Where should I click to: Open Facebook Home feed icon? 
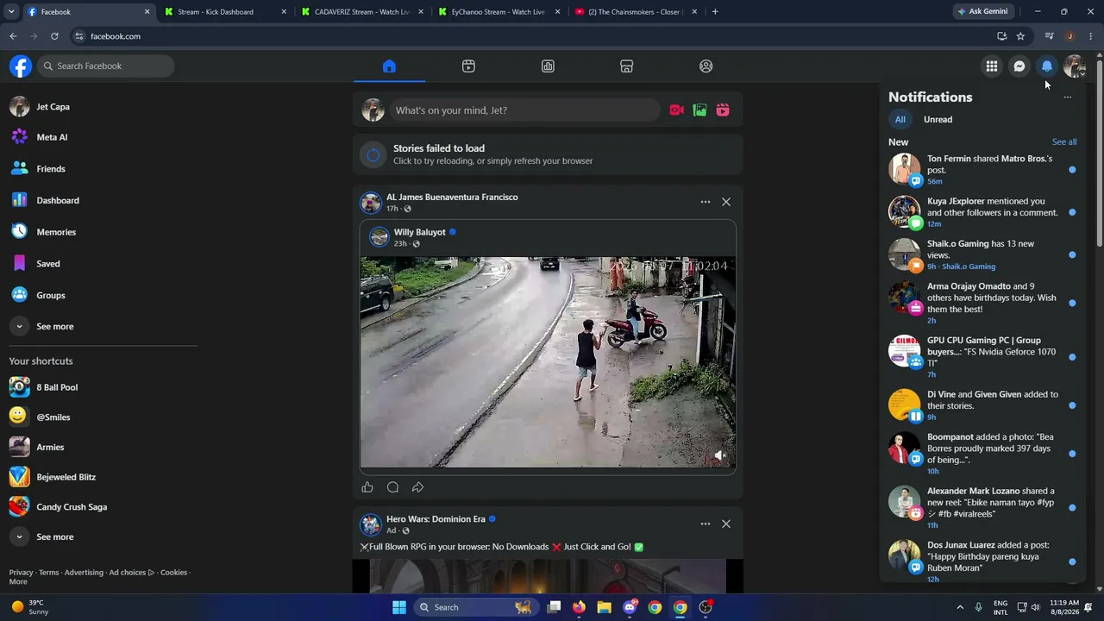(389, 66)
